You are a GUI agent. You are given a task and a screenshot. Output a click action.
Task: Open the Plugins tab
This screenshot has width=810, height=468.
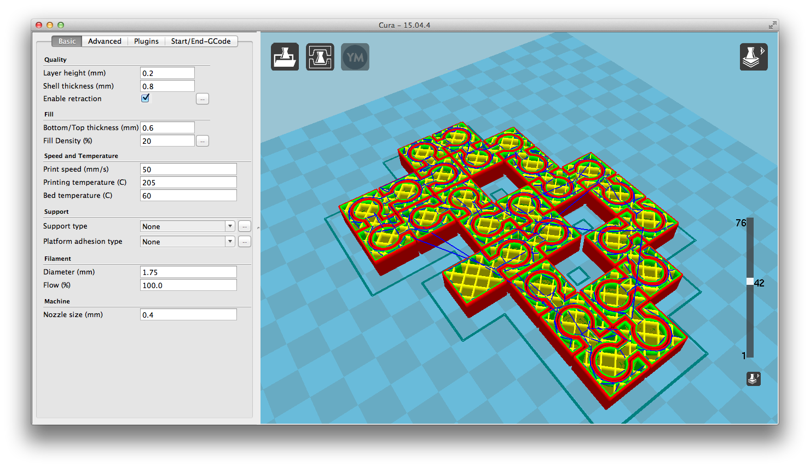(x=146, y=41)
